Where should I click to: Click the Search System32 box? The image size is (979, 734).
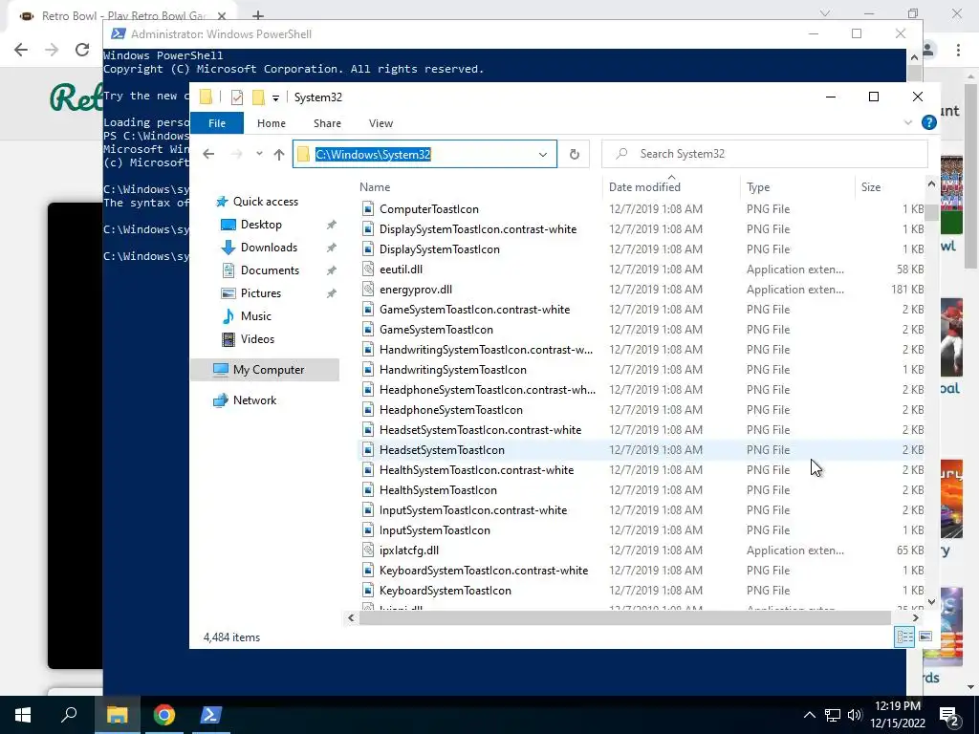(x=764, y=154)
